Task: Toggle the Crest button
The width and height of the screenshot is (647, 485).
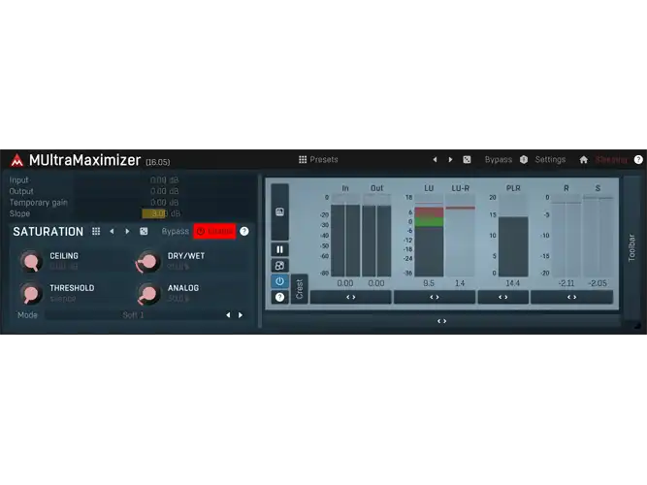Action: pyautogui.click(x=300, y=289)
